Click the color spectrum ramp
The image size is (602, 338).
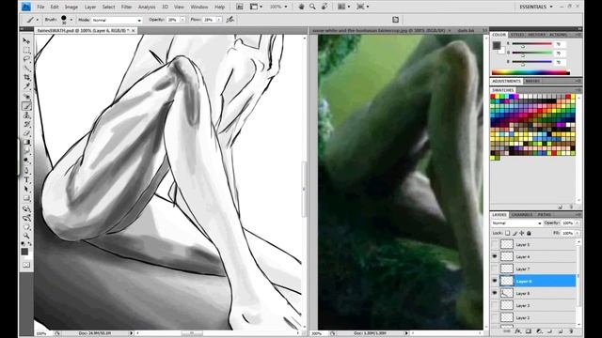531,72
